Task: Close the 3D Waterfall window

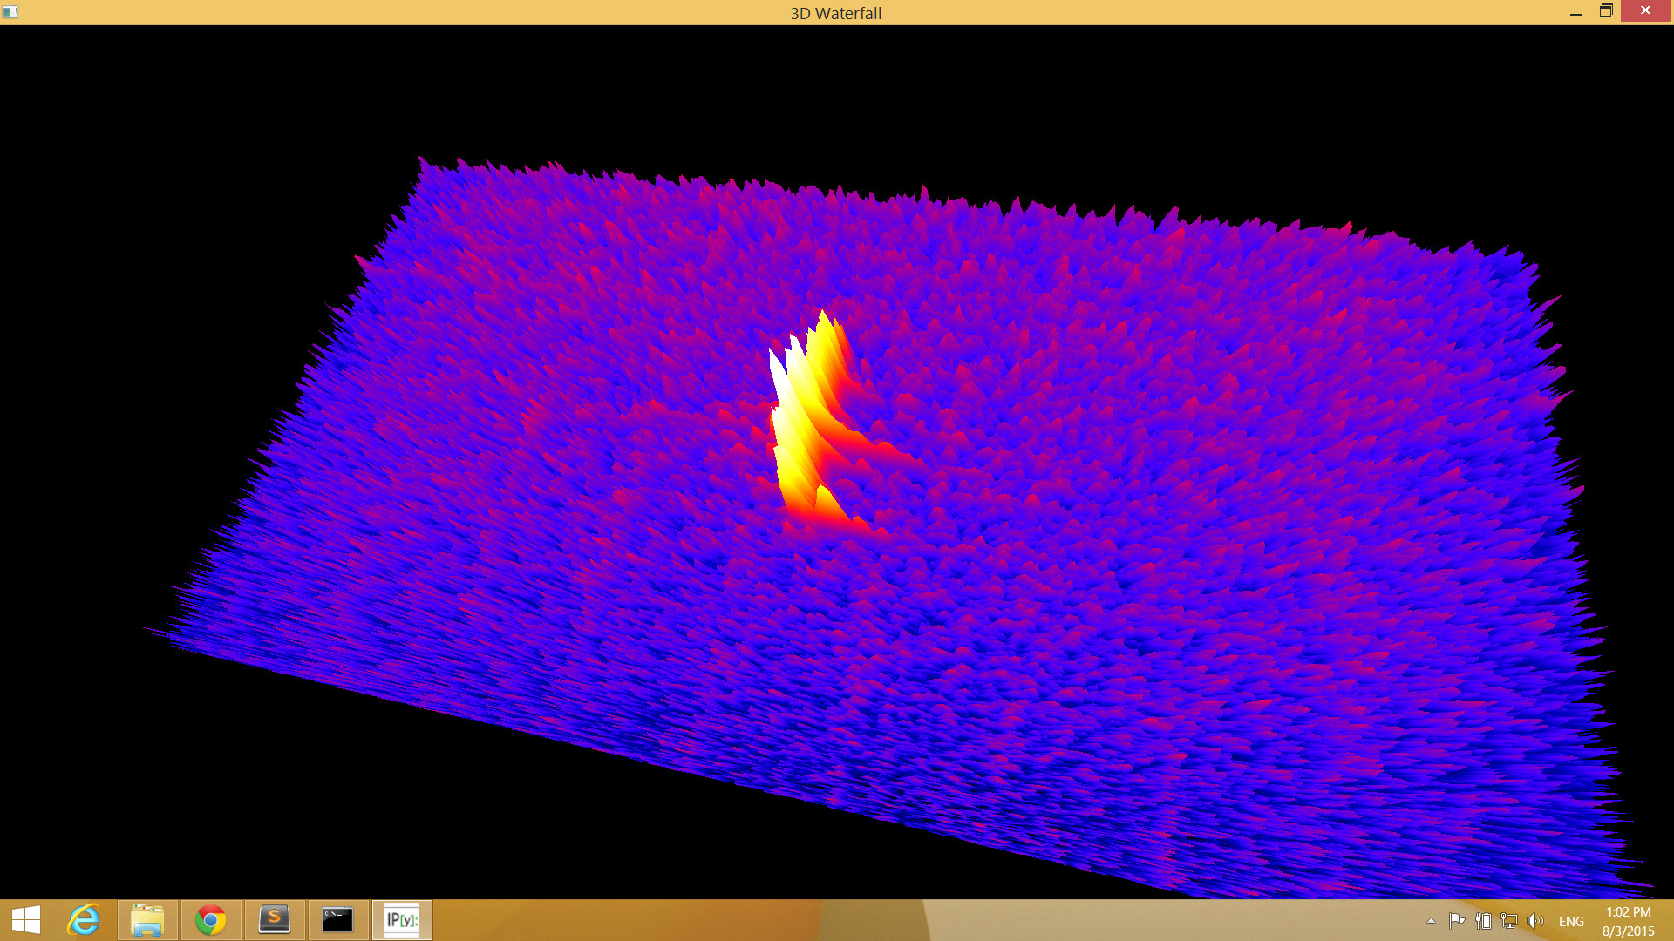Action: 1645,11
